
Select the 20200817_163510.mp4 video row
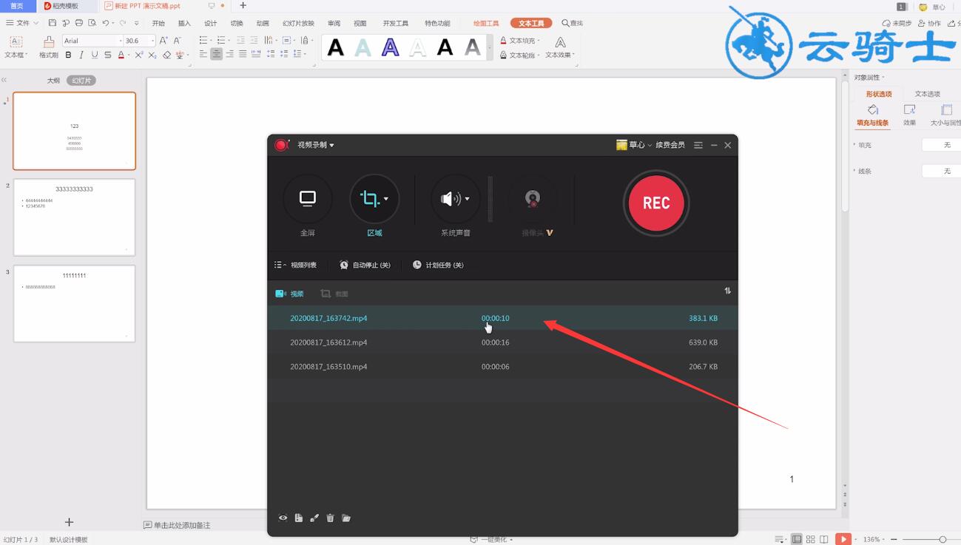(502, 367)
